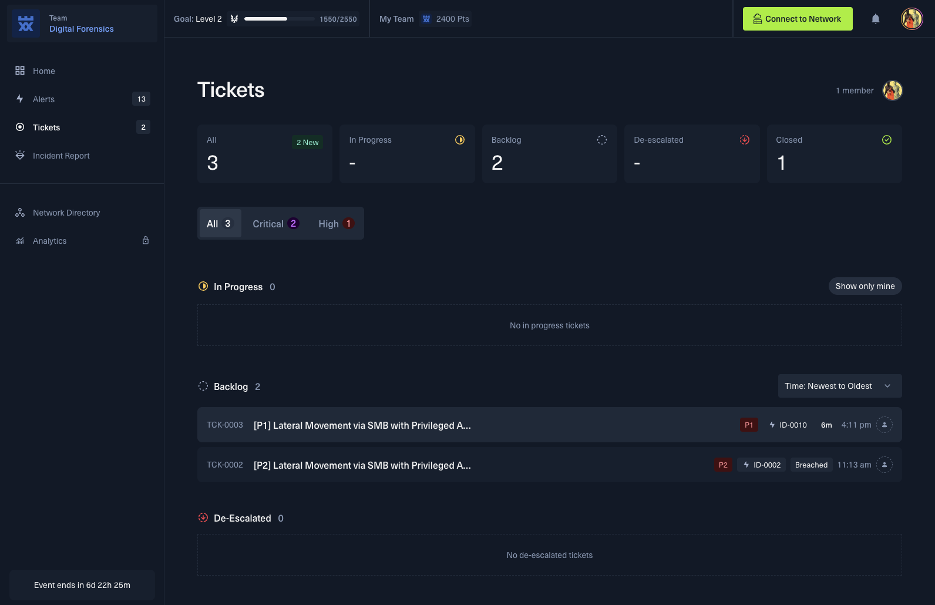The image size is (935, 605).
Task: Click the assignee icon on TCK-0002
Action: tap(884, 465)
